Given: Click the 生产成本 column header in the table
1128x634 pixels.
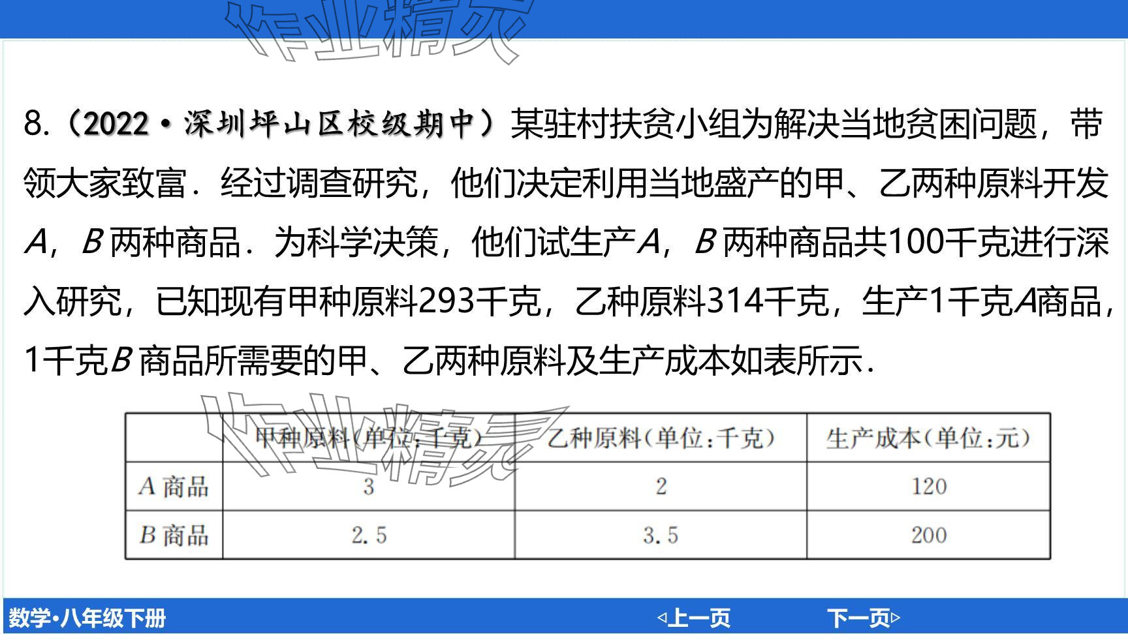Looking at the screenshot, I should tap(928, 438).
